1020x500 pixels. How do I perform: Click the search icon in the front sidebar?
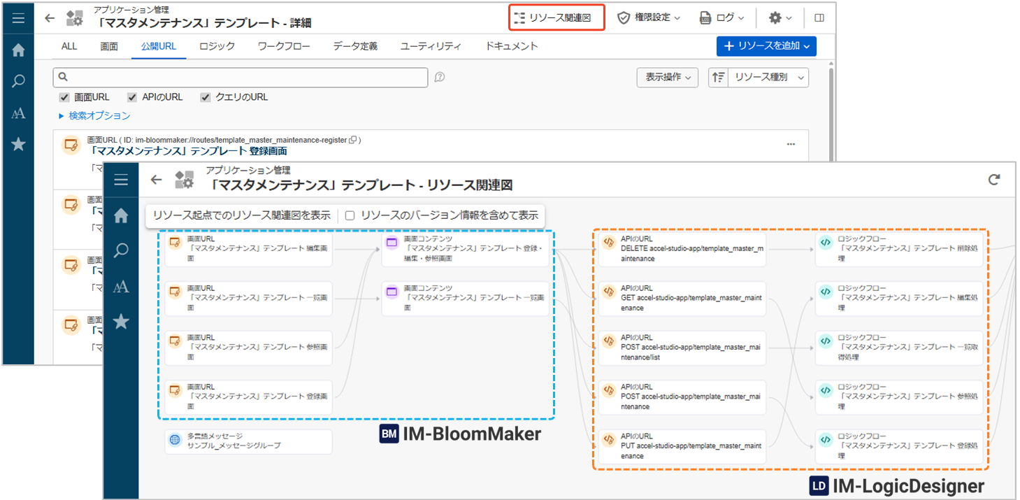(x=121, y=250)
